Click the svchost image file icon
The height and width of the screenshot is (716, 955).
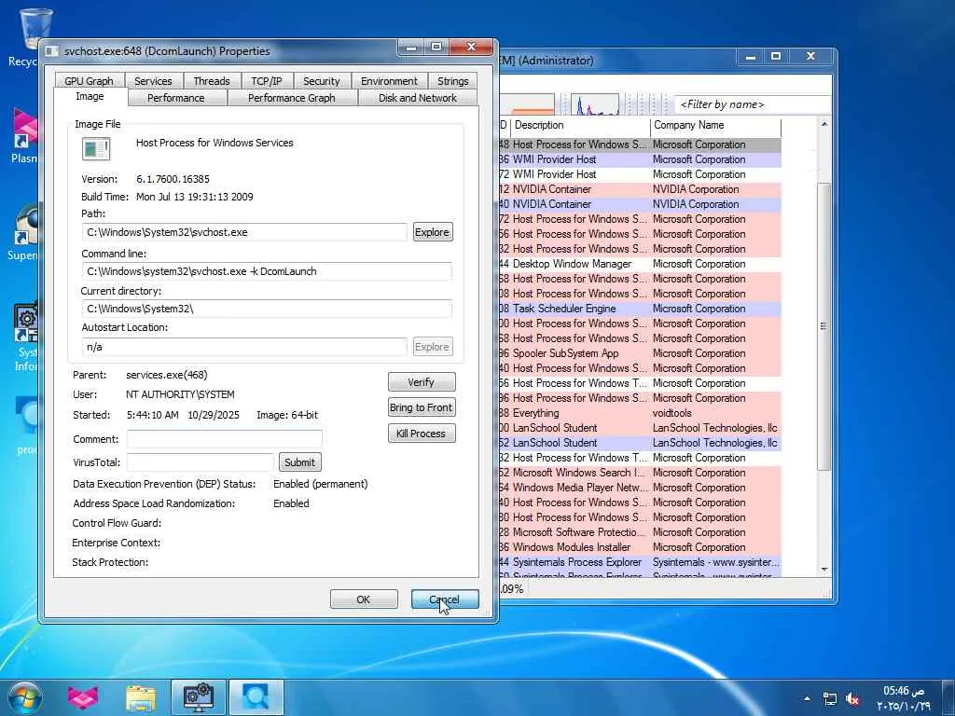(96, 149)
